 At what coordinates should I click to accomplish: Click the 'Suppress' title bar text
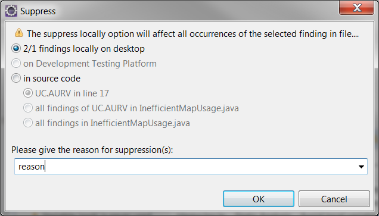38,11
